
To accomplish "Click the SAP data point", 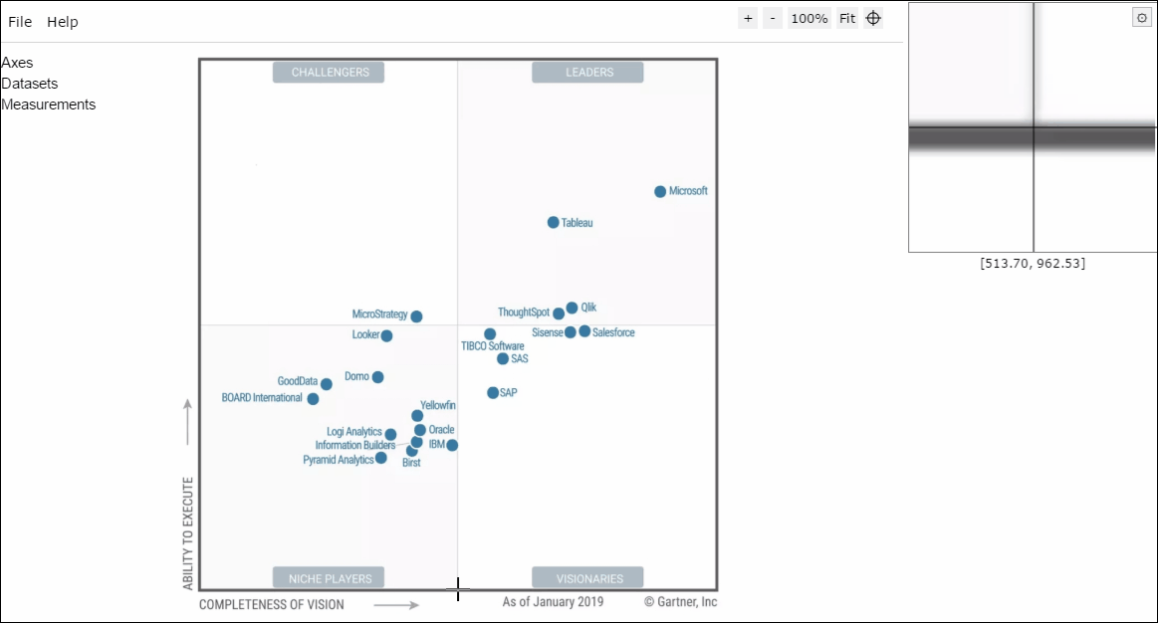I will pos(493,393).
